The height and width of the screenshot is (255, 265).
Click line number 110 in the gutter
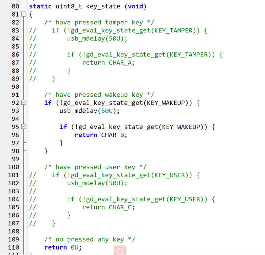[x=14, y=248]
